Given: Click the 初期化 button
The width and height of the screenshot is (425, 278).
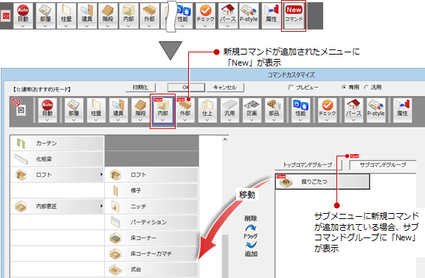Looking at the screenshot, I should [140, 88].
